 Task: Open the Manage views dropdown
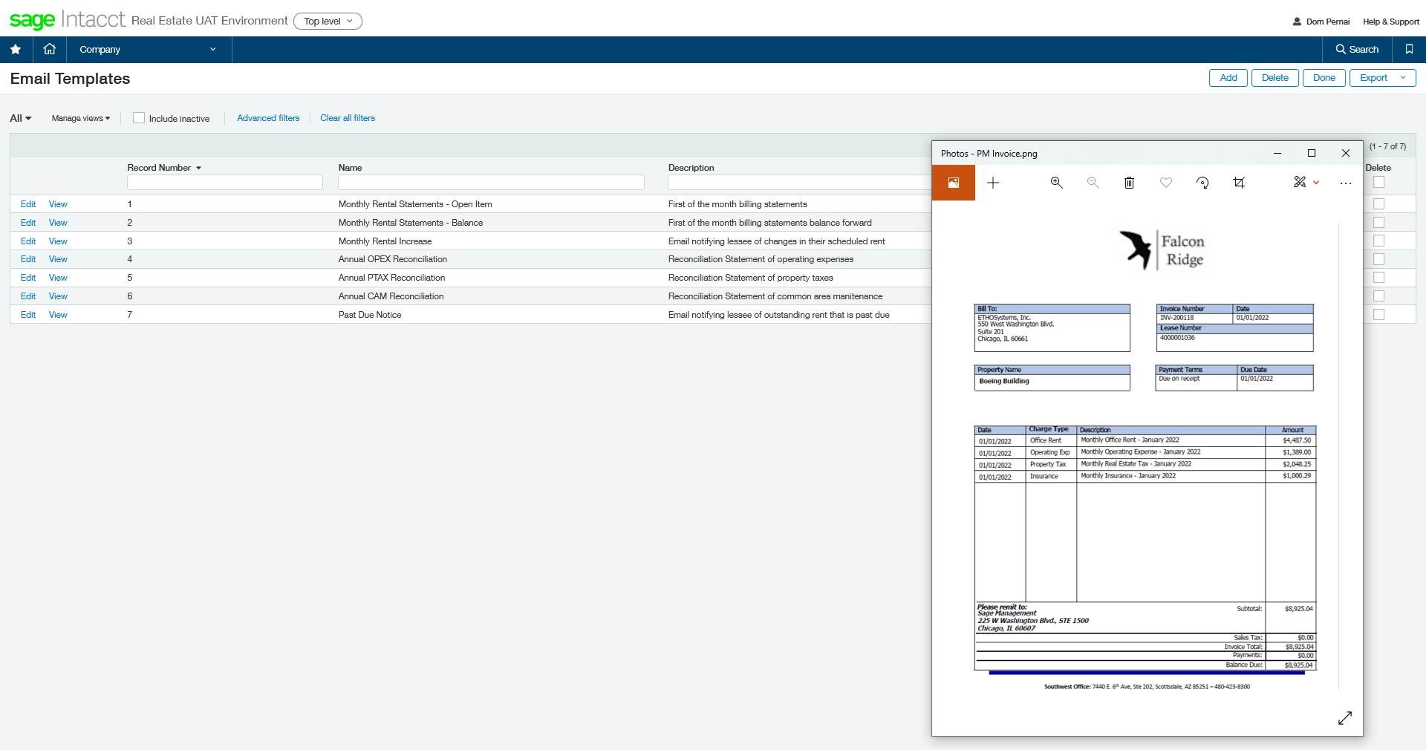(x=80, y=118)
